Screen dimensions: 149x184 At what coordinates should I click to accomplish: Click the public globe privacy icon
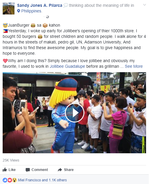(48, 17)
